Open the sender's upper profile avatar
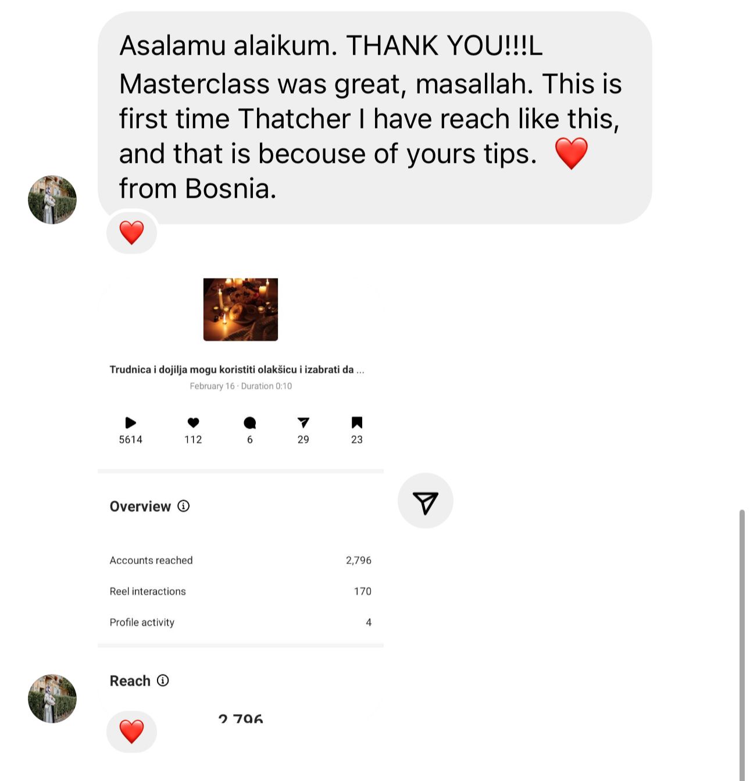 pos(52,199)
